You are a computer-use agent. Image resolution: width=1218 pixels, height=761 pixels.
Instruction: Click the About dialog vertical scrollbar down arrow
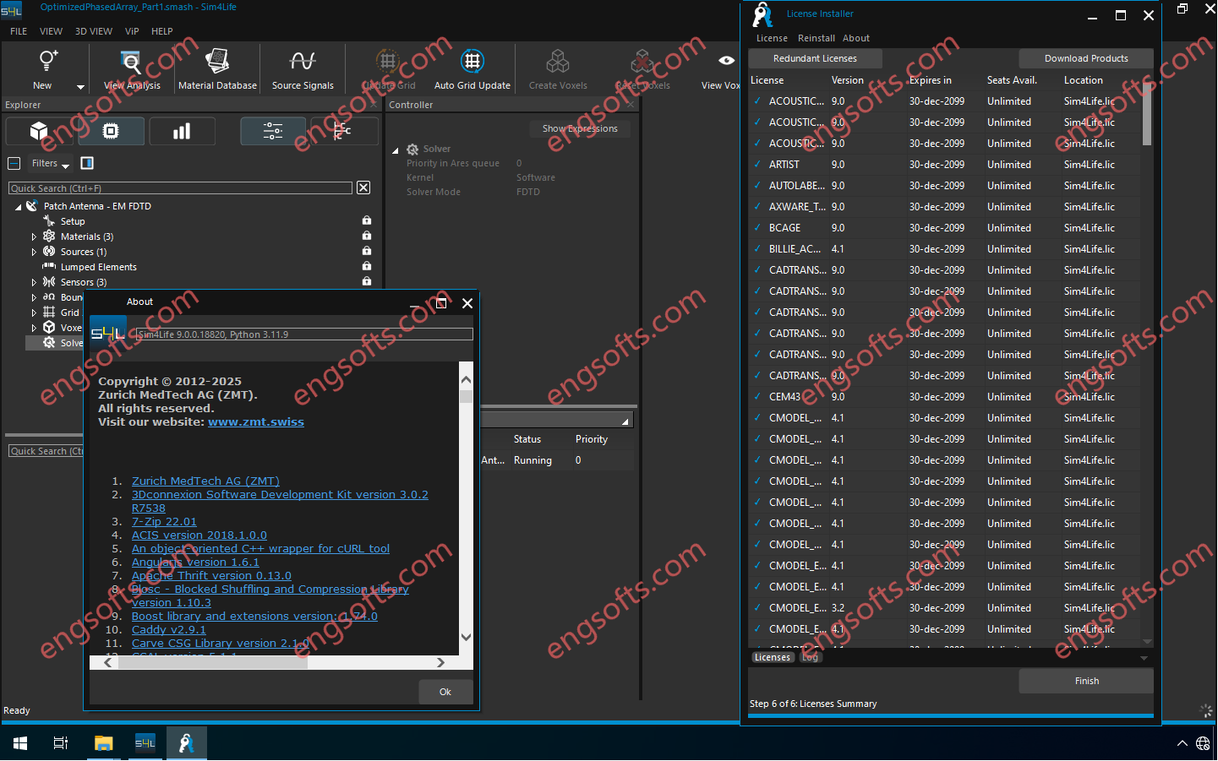click(466, 637)
